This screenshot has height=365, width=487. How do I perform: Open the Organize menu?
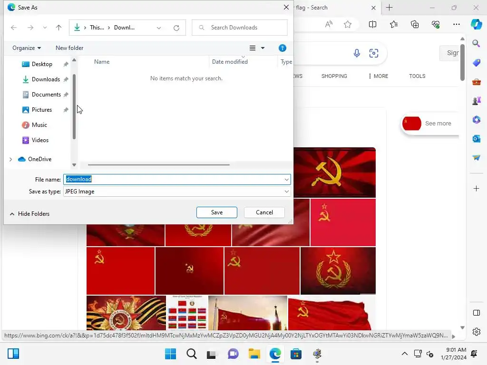27,48
